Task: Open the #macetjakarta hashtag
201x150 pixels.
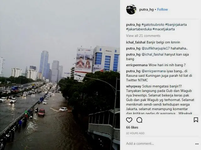Action: pos(164,29)
